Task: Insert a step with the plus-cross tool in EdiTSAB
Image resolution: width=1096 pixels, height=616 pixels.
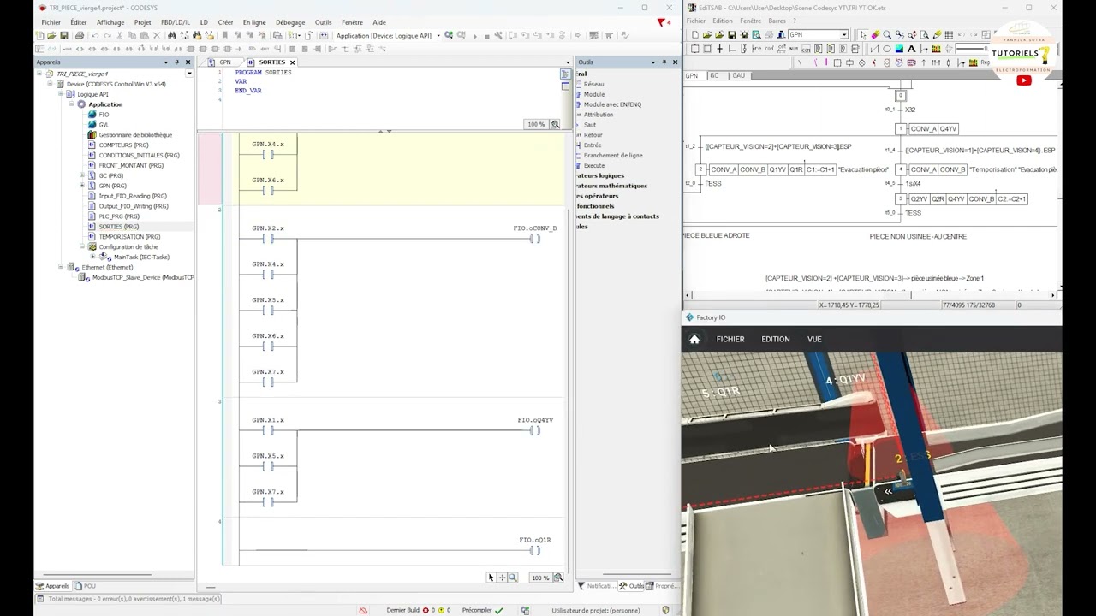Action: [x=719, y=49]
